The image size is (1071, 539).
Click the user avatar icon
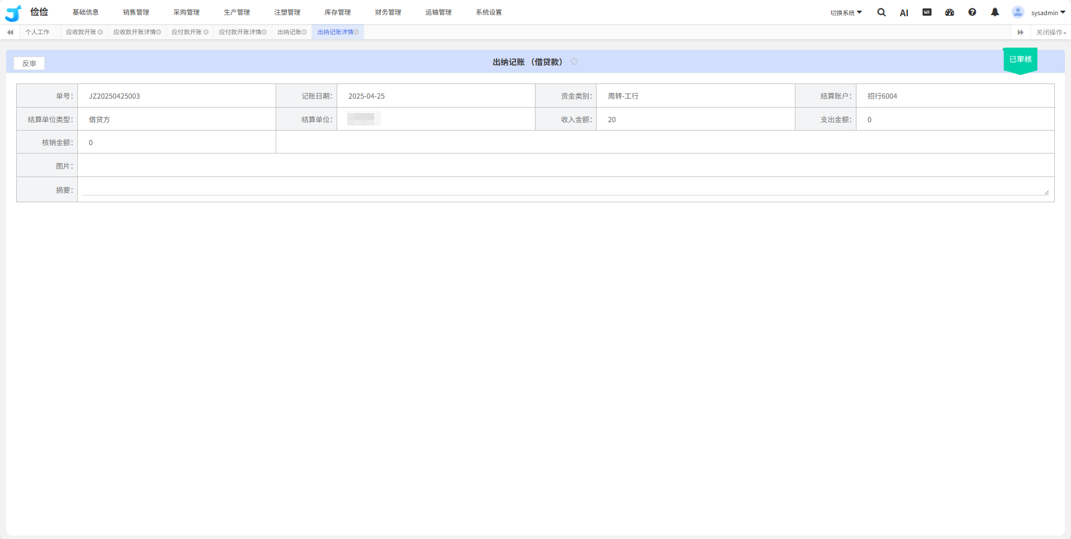coord(1018,12)
